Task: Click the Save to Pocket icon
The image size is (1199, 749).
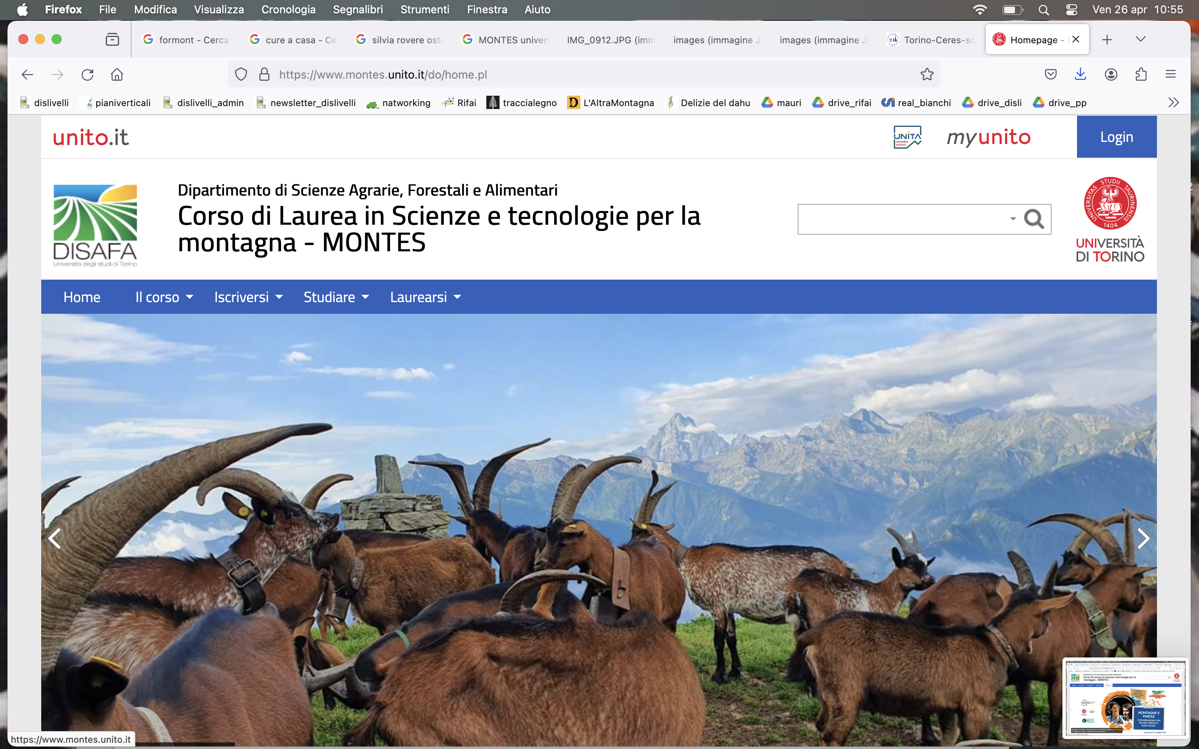Action: point(1050,74)
